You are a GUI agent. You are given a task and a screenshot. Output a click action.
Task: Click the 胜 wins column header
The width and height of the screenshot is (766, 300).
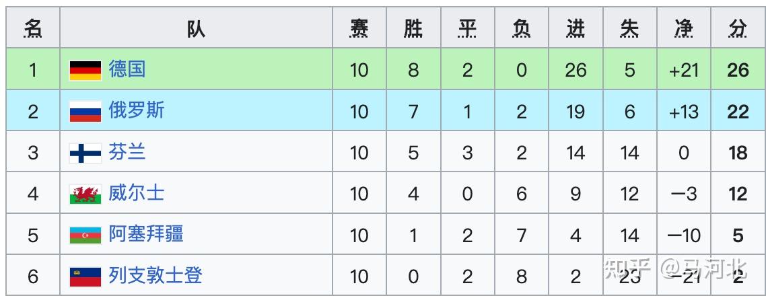point(413,28)
